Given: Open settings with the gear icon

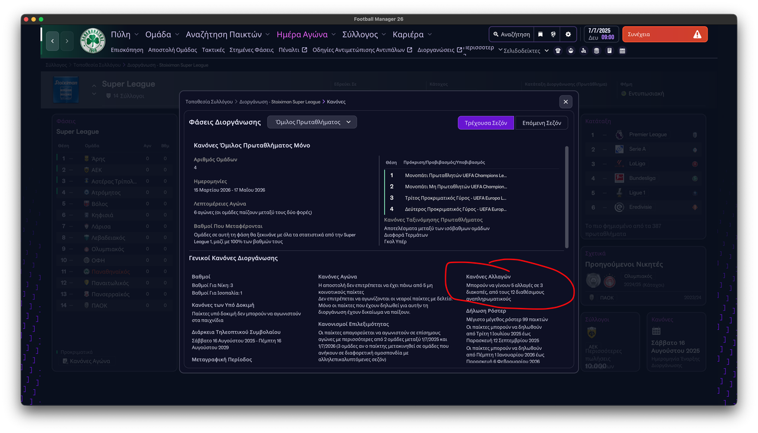Looking at the screenshot, I should tap(568, 34).
